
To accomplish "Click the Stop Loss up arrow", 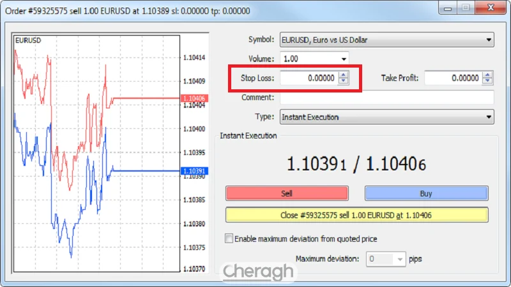I will tap(344, 75).
